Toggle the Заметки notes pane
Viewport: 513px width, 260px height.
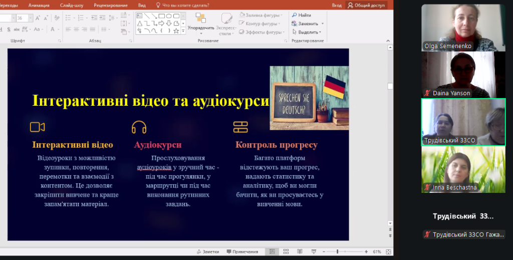click(x=207, y=251)
